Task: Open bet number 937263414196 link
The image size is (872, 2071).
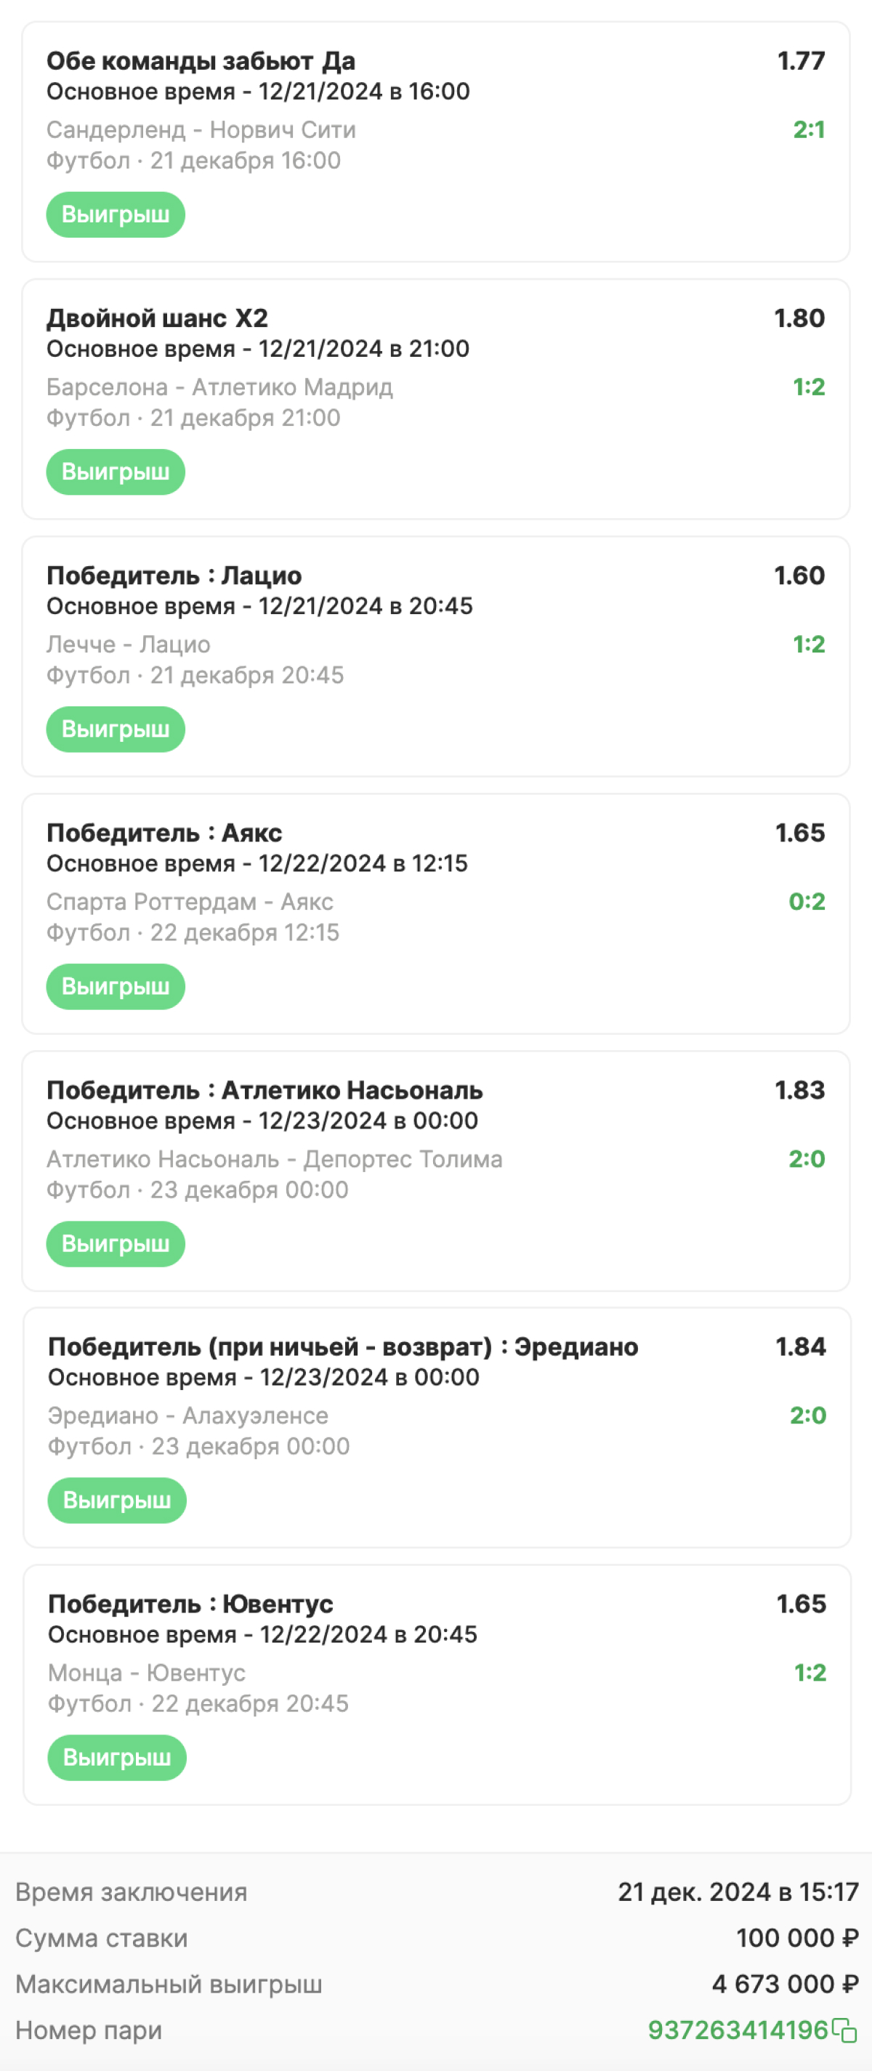Action: 738,2030
